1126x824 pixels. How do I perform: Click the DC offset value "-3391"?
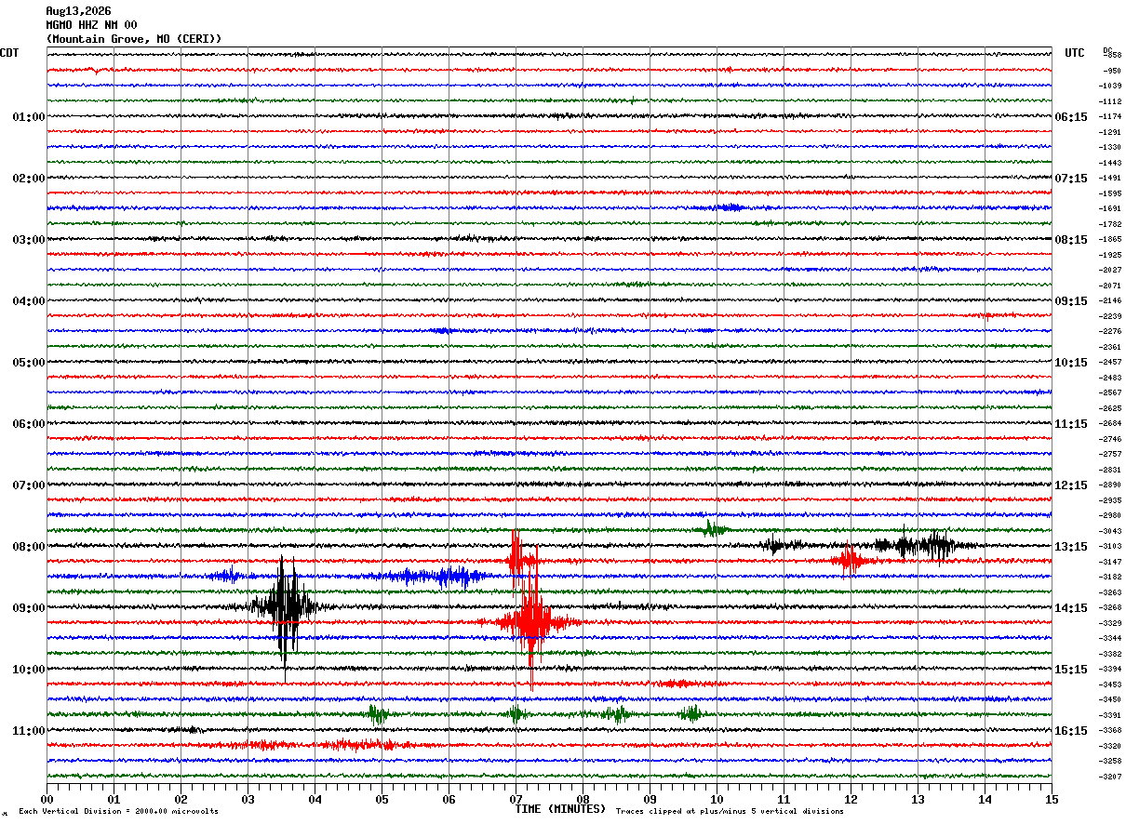(1110, 715)
